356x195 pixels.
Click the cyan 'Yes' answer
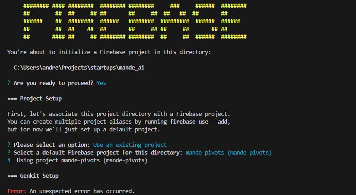coord(102,83)
